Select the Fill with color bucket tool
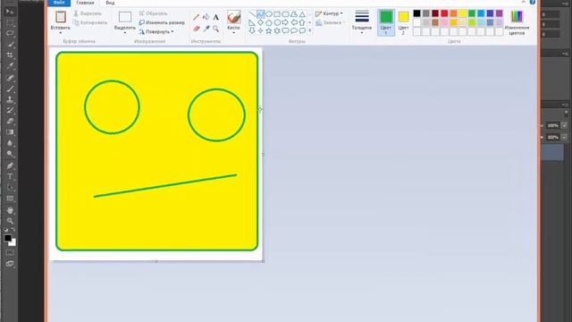The height and width of the screenshot is (322, 572). tap(206, 17)
